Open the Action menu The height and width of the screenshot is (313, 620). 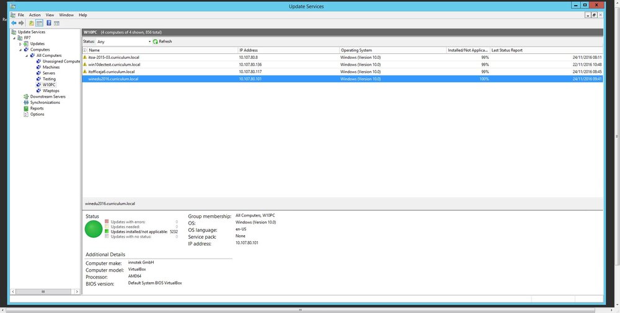[35, 15]
